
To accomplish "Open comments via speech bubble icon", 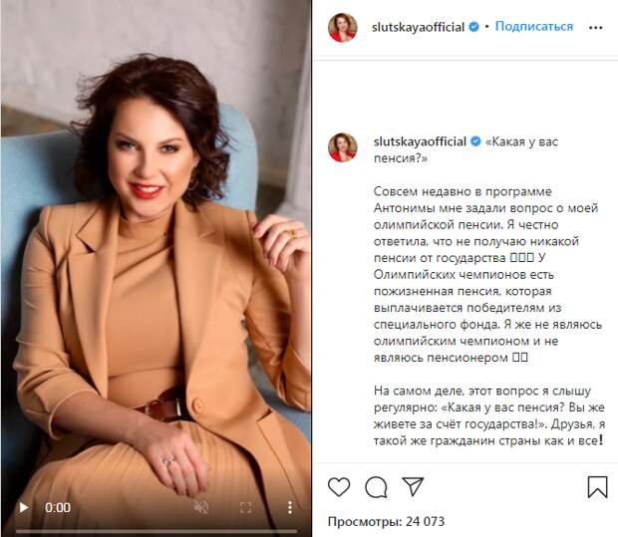I will pyautogui.click(x=376, y=487).
